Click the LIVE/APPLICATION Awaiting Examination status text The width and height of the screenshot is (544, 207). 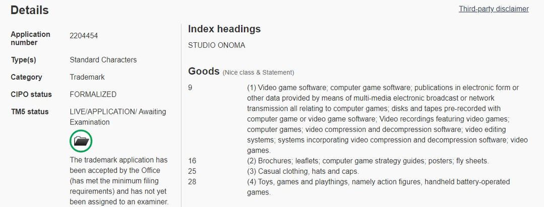(x=118, y=117)
